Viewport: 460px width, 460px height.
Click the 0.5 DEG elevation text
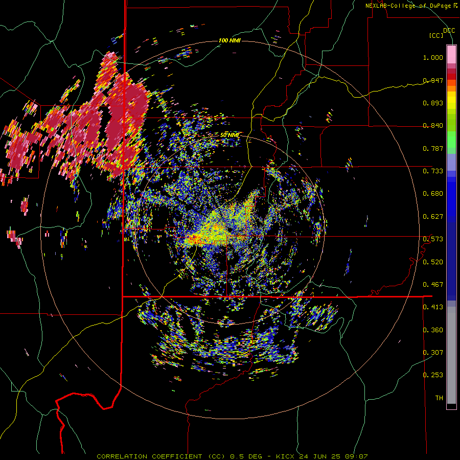[246, 456]
